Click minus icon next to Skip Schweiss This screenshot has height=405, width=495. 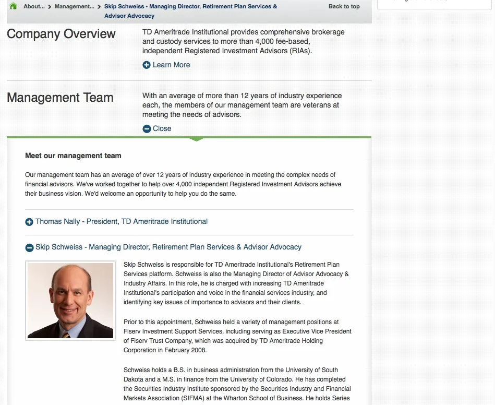click(x=29, y=247)
